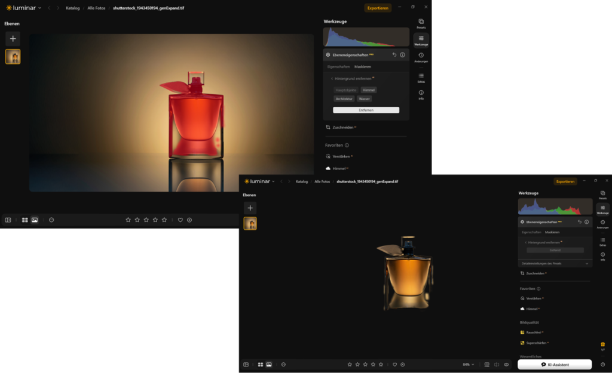
Task: Open the Presets panel in the back window
Action: pos(421,23)
